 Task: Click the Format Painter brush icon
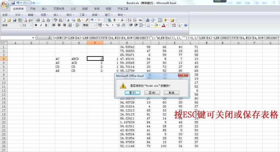coord(86,20)
